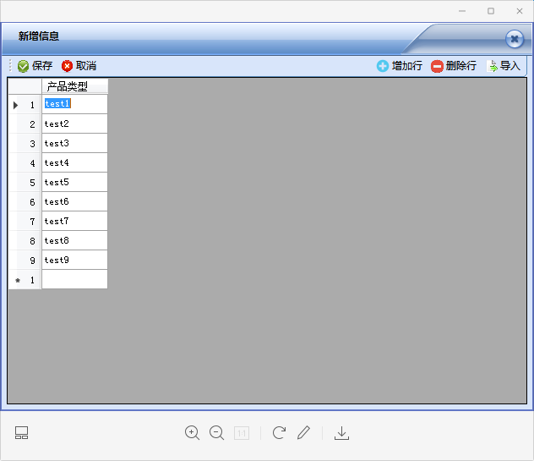
Task: Click the thumbnail layout icon at bottom left
Action: (x=21, y=433)
